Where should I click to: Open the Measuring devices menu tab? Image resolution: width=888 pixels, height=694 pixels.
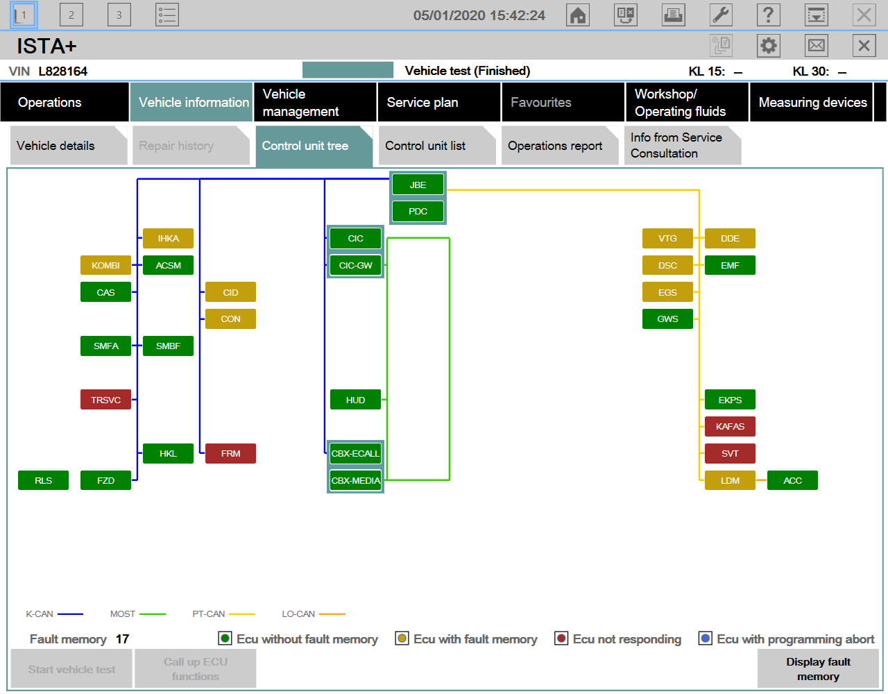[812, 102]
